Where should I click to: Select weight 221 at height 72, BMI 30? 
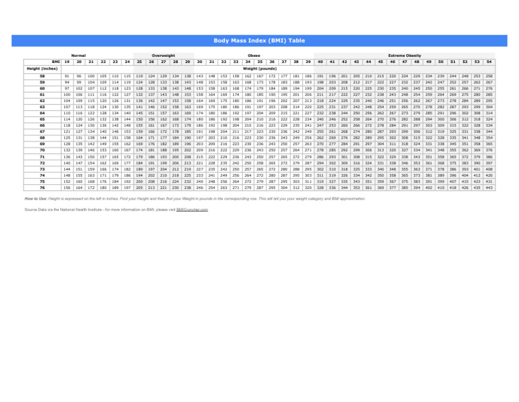[x=199, y=163]
